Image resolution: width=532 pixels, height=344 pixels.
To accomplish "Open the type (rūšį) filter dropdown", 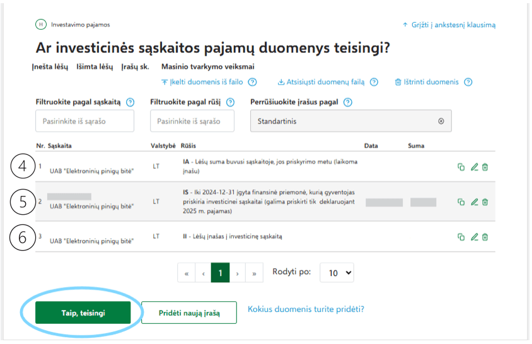I will (192, 121).
